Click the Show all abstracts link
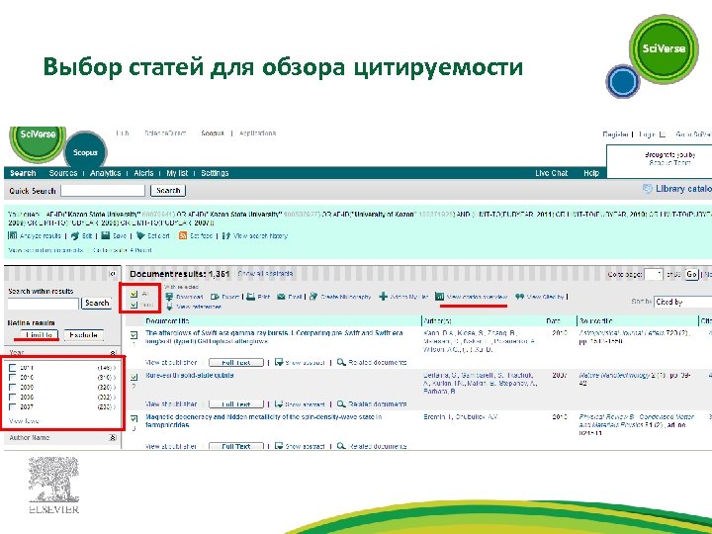This screenshot has height=534, width=712. 266,274
